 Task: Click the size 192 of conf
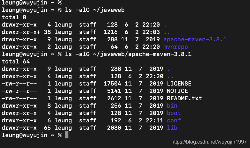[116, 120]
